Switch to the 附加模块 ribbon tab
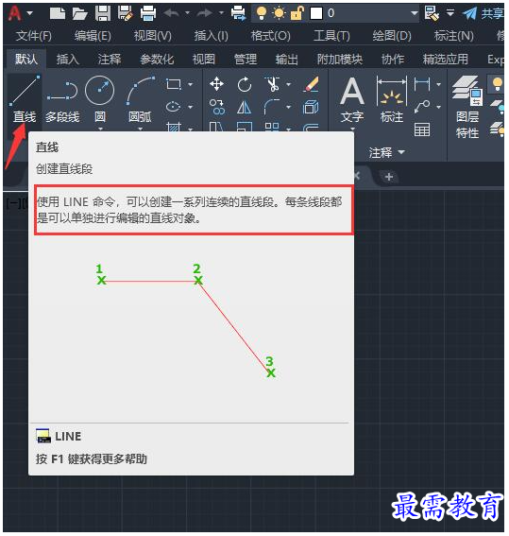 point(339,60)
